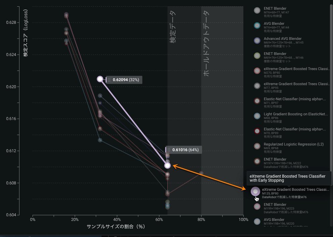Select the Advanced AVG Blender M145 circle icon
The width and height of the screenshot is (333, 237).
coord(257,41)
